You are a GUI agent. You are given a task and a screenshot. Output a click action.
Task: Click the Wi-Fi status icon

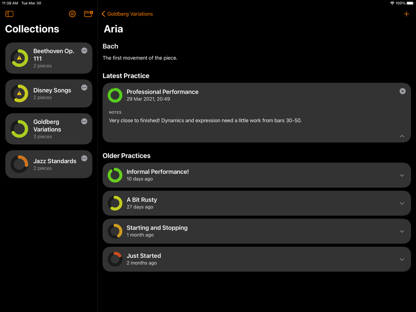point(392,3)
